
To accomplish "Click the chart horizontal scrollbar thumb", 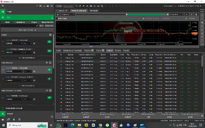I will [91, 46].
